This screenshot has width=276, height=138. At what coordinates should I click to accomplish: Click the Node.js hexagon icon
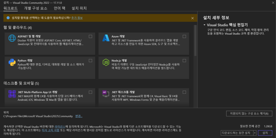coord(106,62)
